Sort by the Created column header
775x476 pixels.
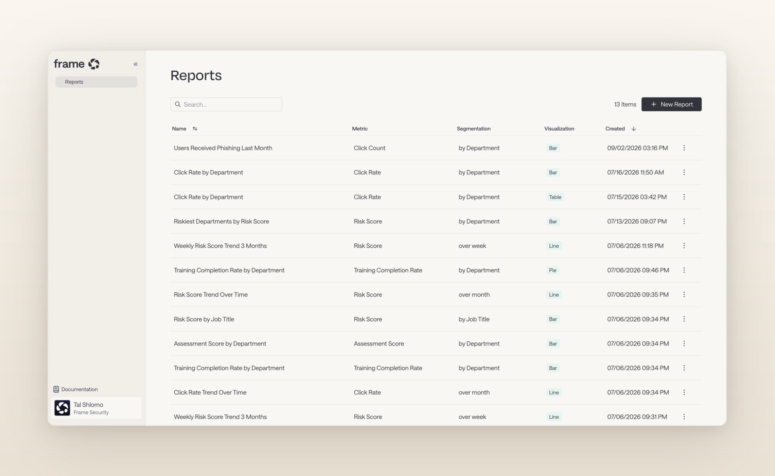tap(615, 129)
